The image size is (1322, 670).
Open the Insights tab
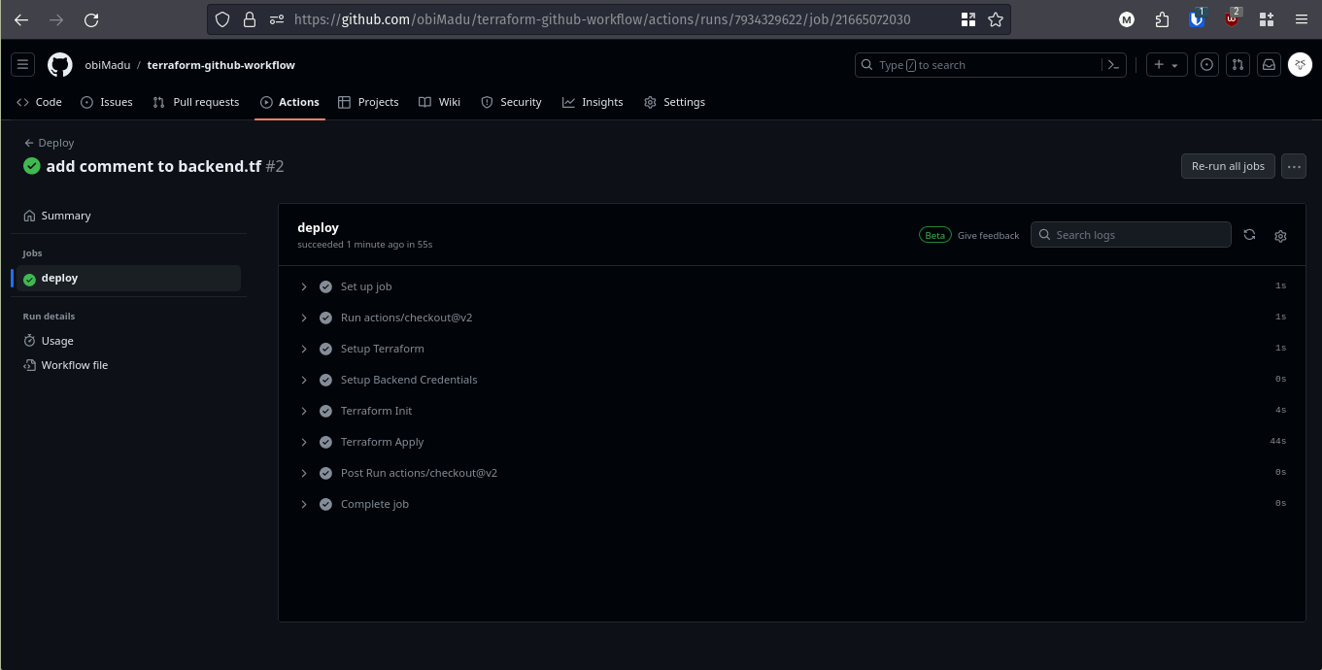(593, 102)
